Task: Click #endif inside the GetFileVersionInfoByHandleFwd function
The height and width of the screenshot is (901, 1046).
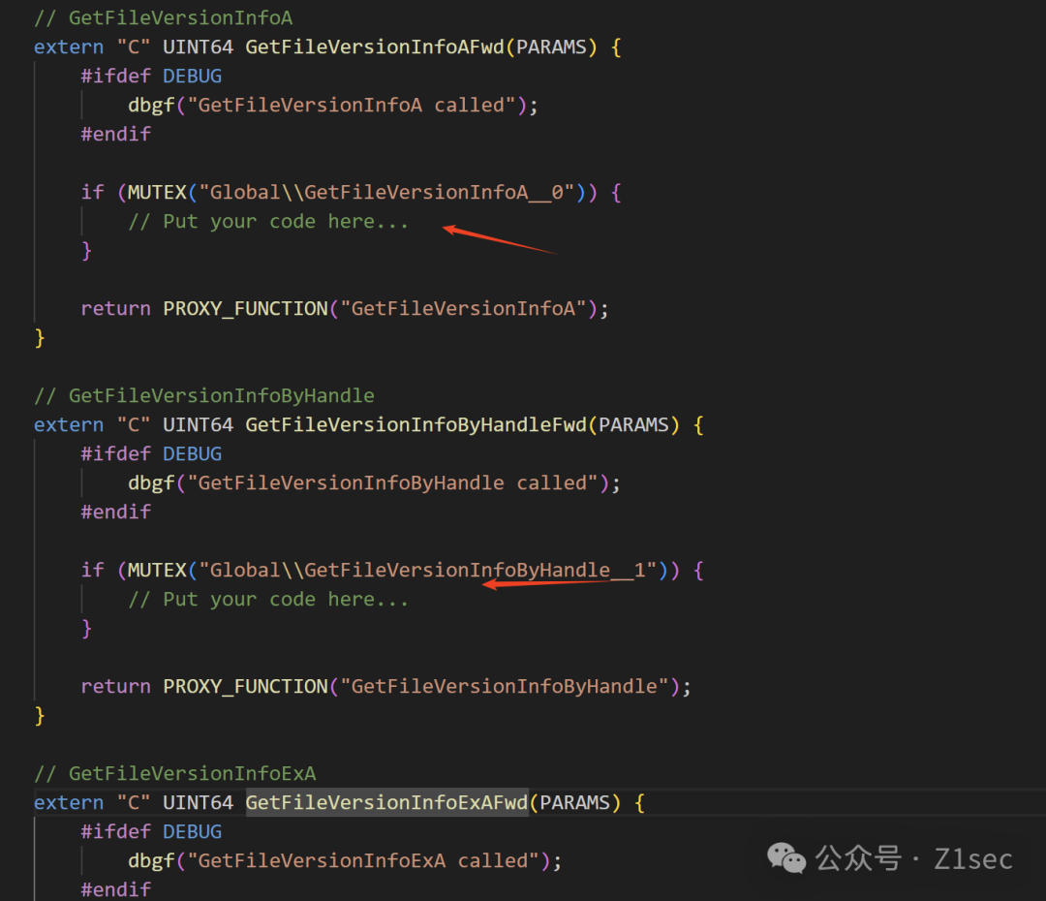Action: click(x=116, y=512)
